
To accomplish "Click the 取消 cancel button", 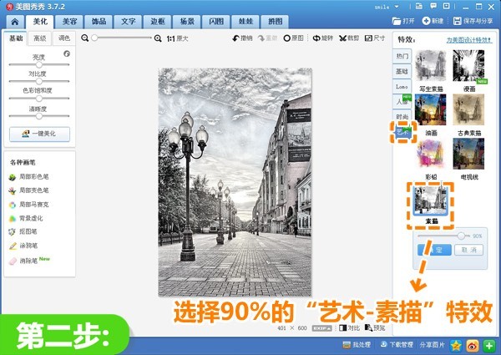I will click(468, 250).
